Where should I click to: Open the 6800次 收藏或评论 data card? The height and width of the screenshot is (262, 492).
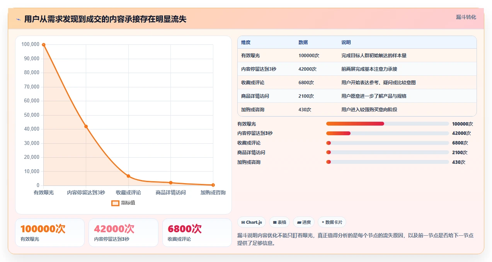point(197,233)
